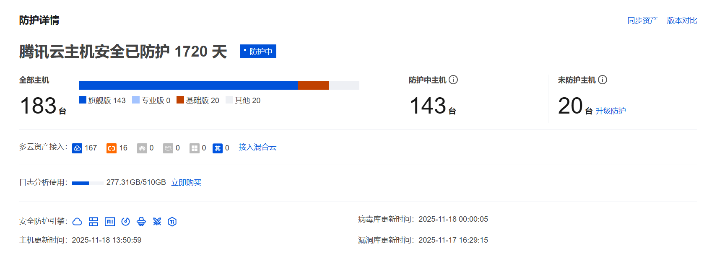
Task: Click the log analysis usage progress bar
Action: [x=88, y=183]
